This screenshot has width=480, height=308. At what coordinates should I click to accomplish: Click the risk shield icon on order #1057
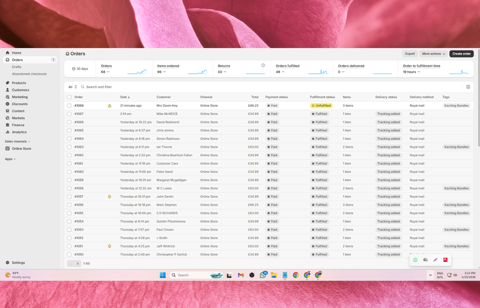point(110,197)
